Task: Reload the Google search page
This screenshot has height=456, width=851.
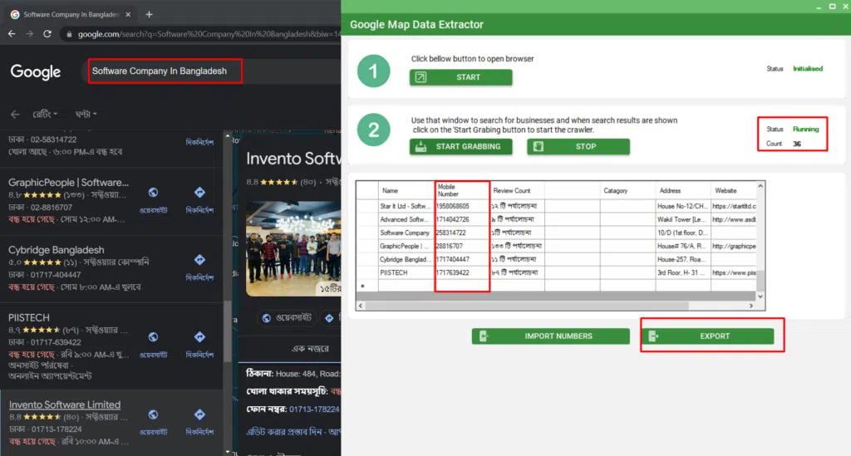Action: [x=47, y=33]
